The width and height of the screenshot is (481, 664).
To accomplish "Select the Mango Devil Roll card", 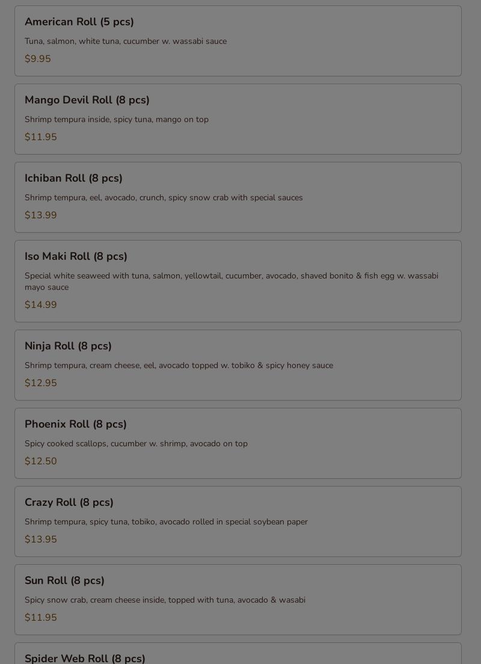I will [238, 119].
